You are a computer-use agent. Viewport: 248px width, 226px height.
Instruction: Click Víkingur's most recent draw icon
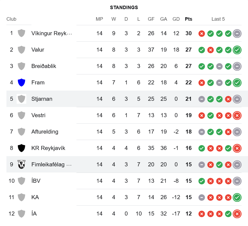237,33
